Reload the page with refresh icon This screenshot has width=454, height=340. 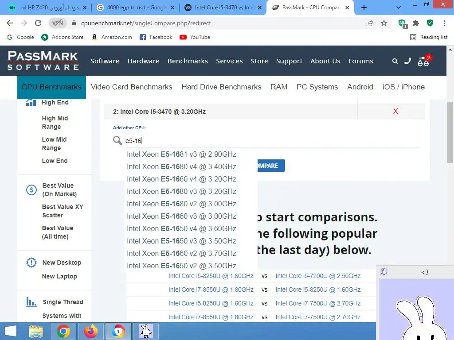click(x=38, y=23)
